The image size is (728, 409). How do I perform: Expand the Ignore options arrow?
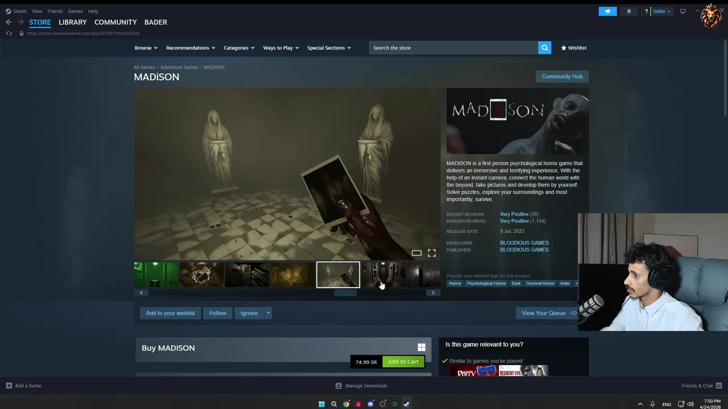tap(268, 313)
